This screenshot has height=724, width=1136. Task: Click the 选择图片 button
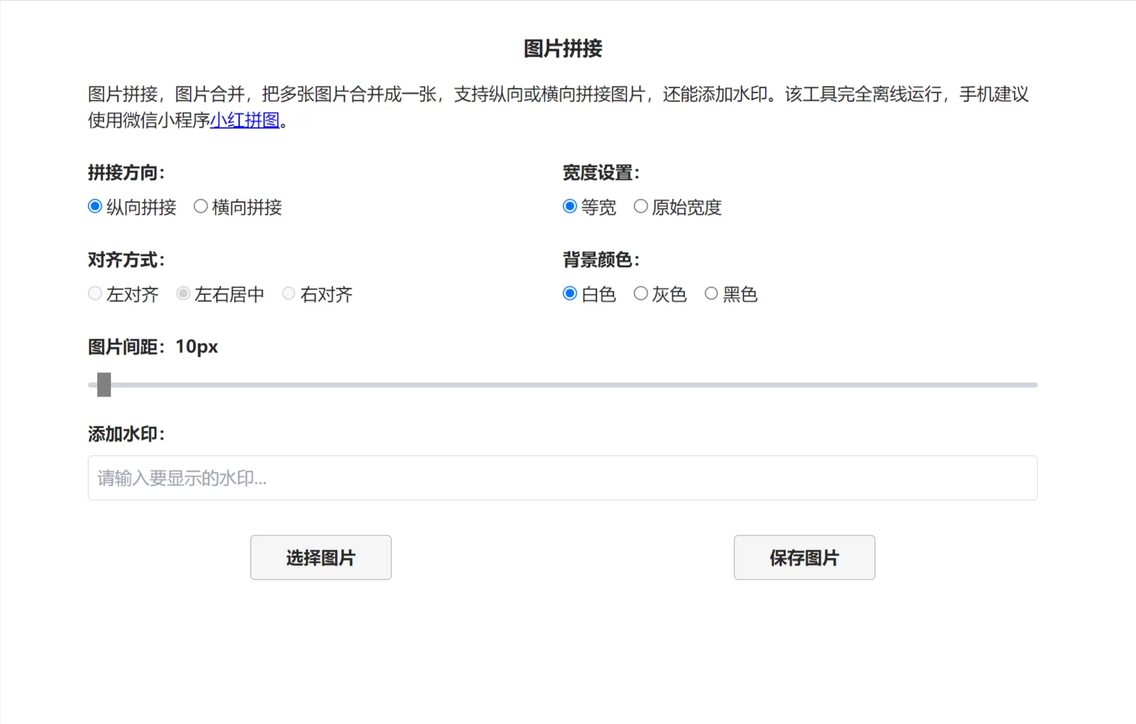(x=321, y=557)
